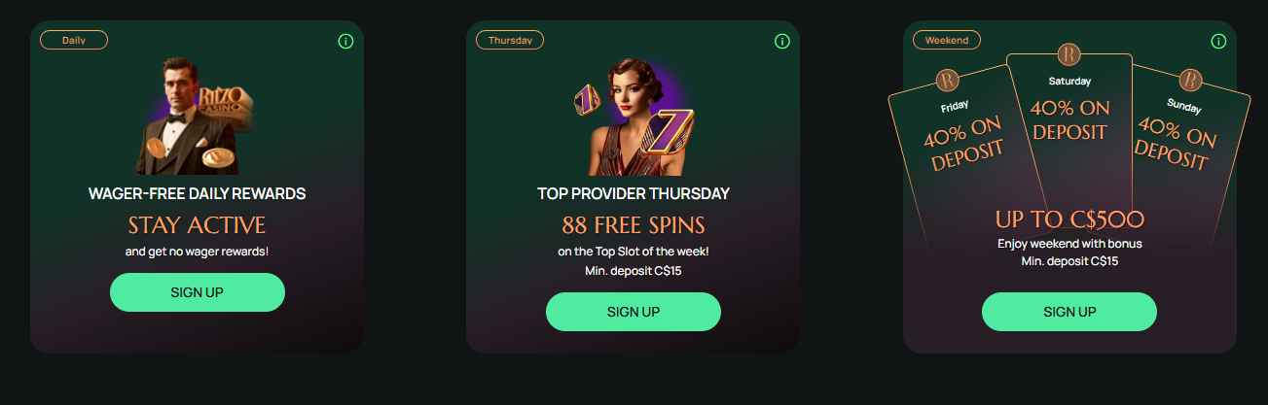This screenshot has width=1268, height=405.
Task: Click the Rizzo Casino gentleman image
Action: [198, 118]
